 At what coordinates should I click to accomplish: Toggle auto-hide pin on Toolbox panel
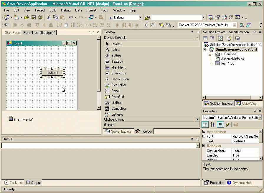192,32
